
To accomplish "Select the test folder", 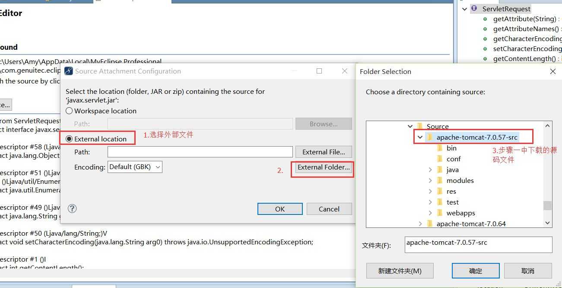I will pos(453,202).
